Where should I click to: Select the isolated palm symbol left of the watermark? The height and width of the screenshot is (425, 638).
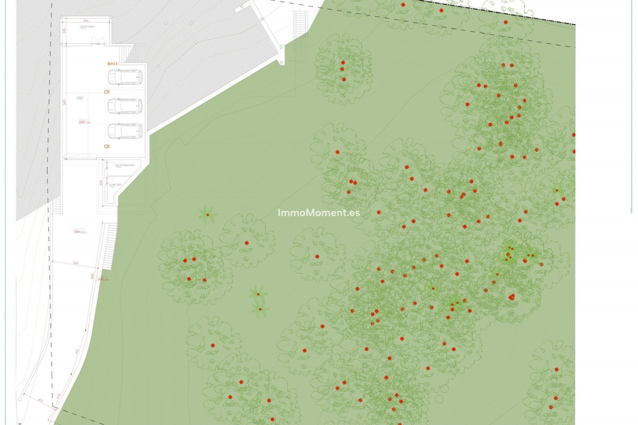coord(208,214)
